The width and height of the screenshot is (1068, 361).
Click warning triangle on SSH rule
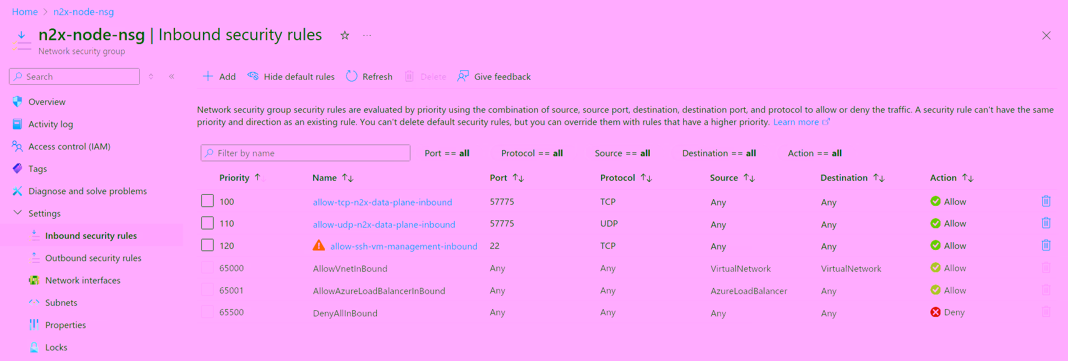[319, 246]
